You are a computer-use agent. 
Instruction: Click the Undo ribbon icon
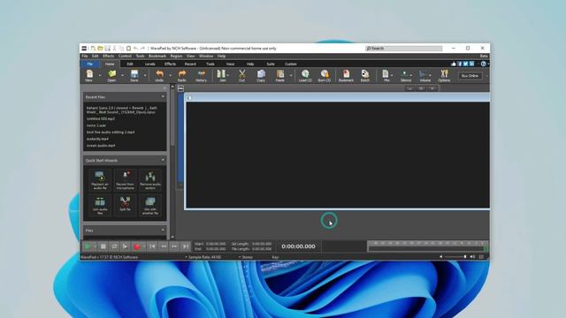(x=159, y=75)
